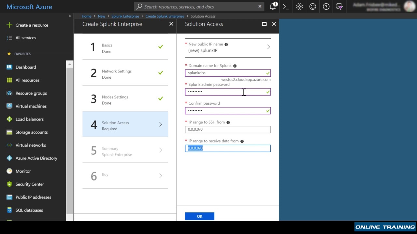This screenshot has width=417, height=234.
Task: Close the Solution Access blade
Action: pos(274,24)
